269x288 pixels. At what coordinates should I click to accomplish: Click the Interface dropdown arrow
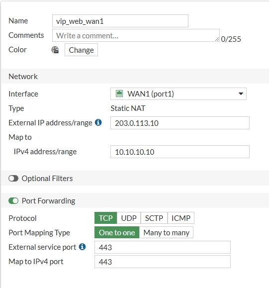coord(241,94)
